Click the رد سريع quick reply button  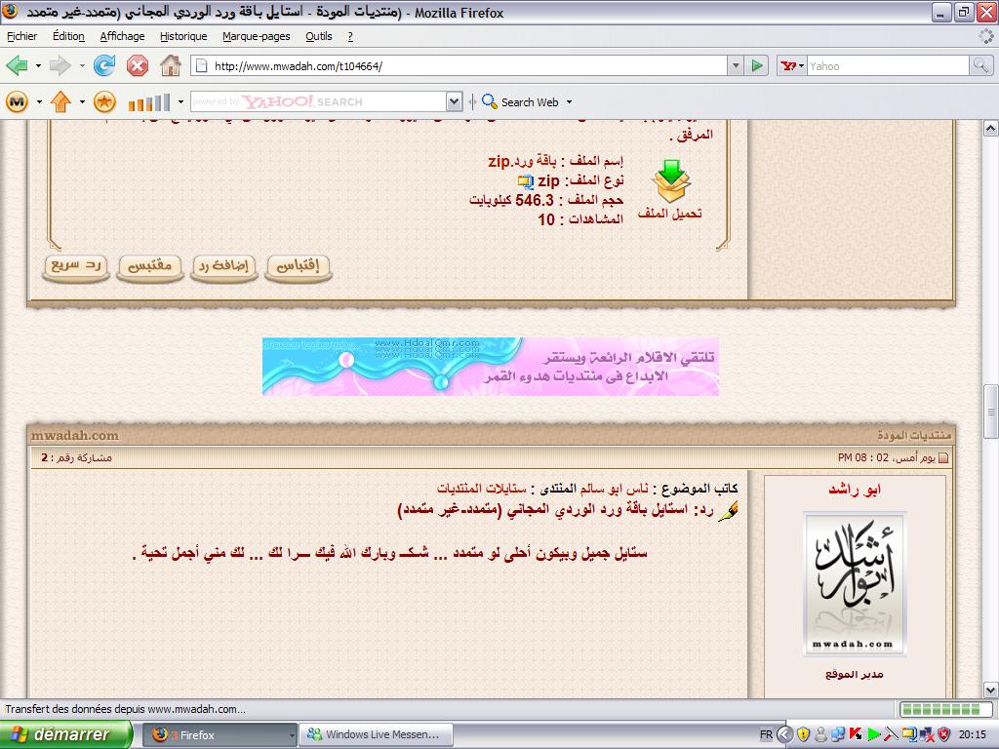click(x=77, y=266)
